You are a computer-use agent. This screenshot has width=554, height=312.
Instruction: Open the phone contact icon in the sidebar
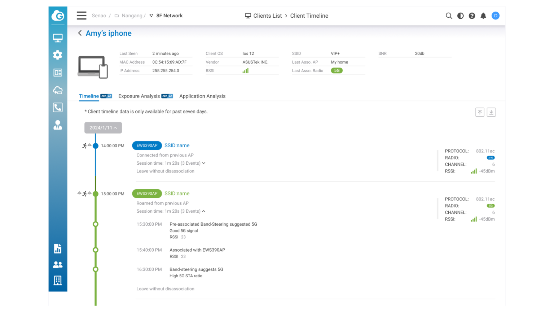(x=58, y=107)
